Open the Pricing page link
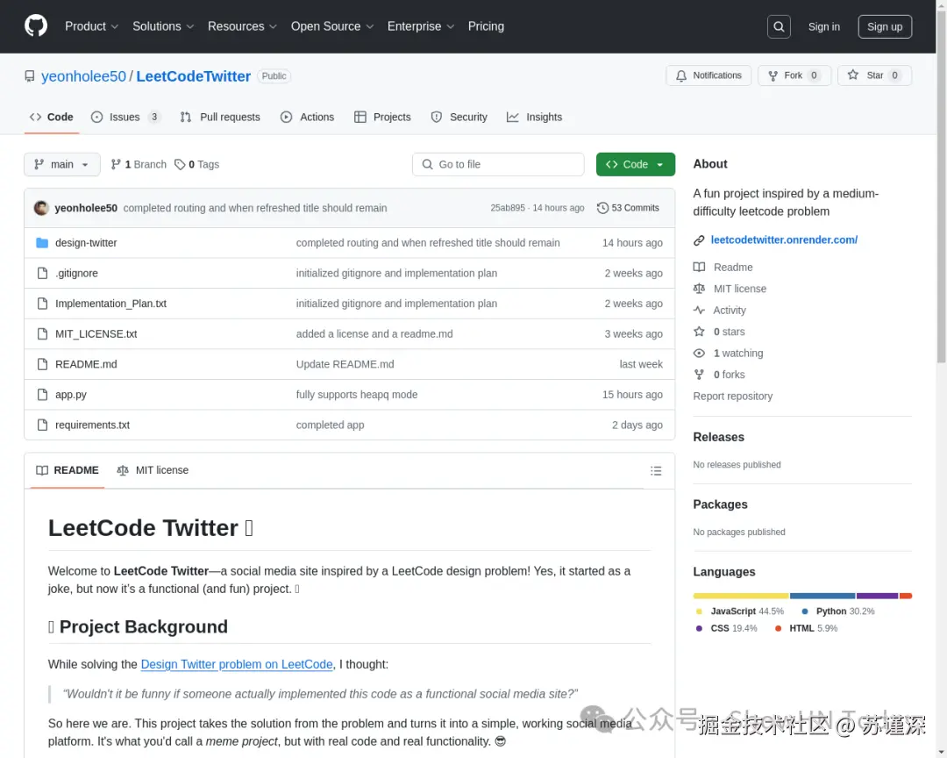The image size is (947, 758). (486, 26)
